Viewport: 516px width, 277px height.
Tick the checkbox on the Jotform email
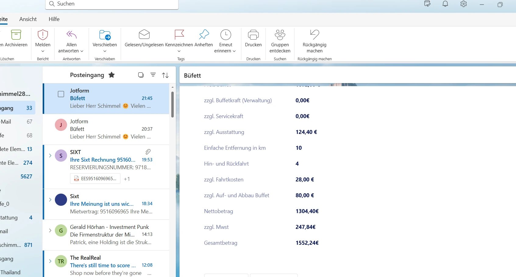[61, 94]
